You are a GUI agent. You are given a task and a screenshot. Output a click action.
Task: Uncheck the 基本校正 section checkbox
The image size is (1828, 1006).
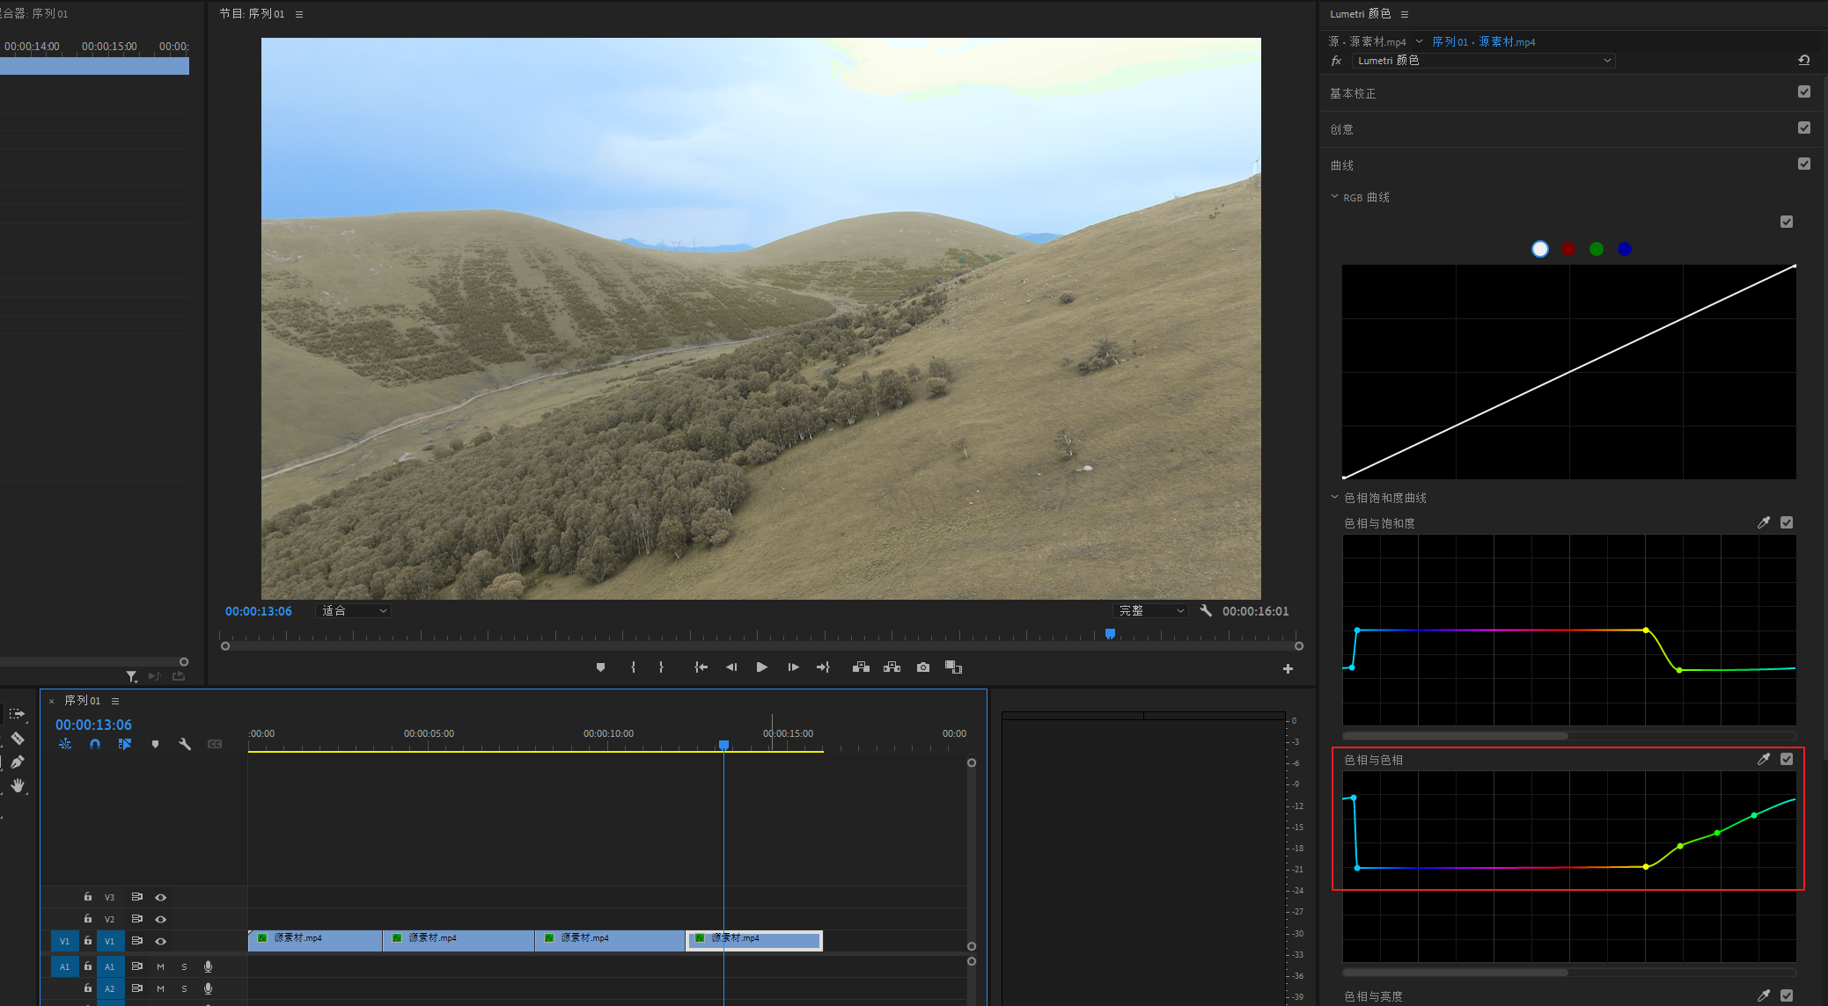(1803, 92)
